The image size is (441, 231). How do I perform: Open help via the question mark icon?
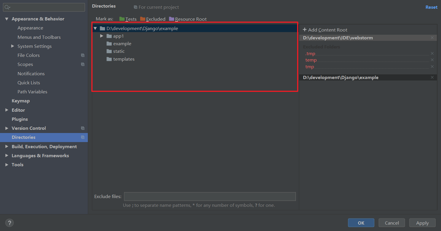point(9,223)
